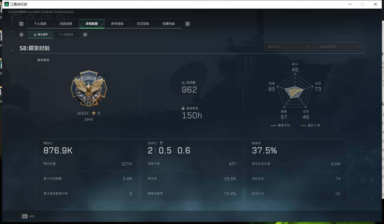Click the 带出价值 value 527M
Screen dimensions: 384x224
pyautogui.click(x=127, y=164)
